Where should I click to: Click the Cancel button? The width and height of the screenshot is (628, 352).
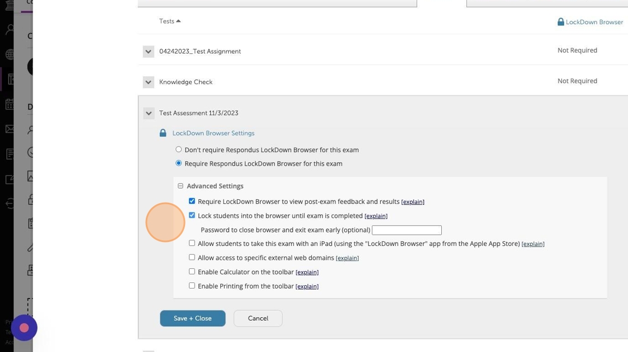(x=258, y=318)
